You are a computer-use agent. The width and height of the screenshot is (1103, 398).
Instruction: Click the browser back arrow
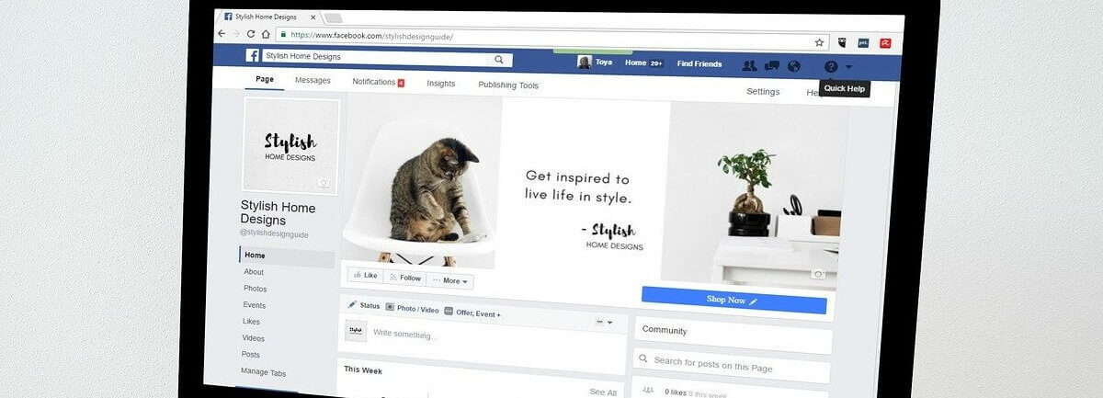click(222, 33)
